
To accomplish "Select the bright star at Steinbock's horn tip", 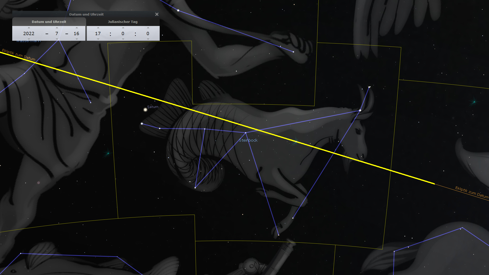I will tap(369, 87).
